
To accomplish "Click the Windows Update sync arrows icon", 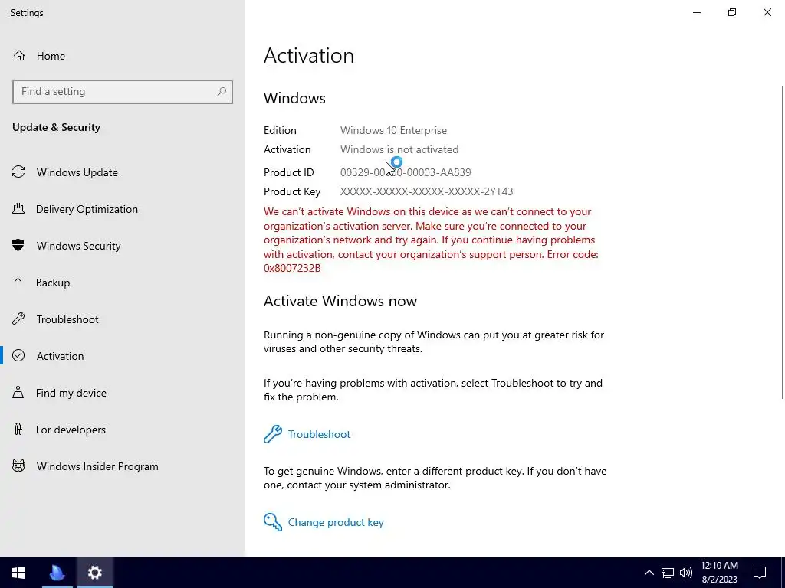I will coord(18,172).
